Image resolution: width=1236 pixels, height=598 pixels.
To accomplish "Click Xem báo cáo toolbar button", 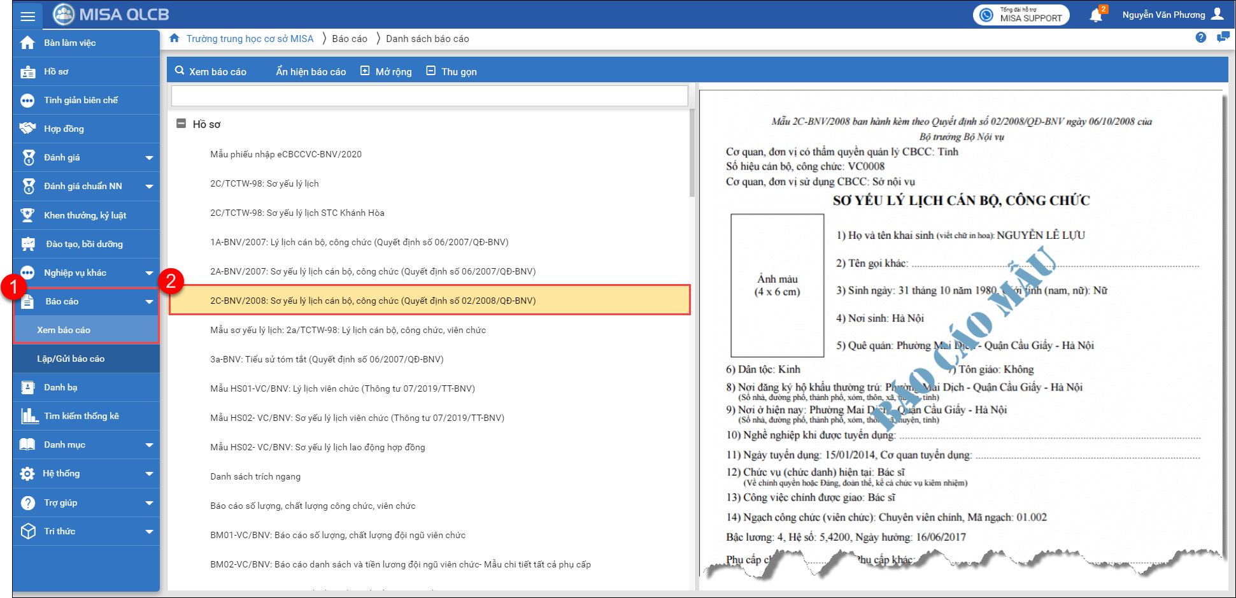I will click(211, 71).
